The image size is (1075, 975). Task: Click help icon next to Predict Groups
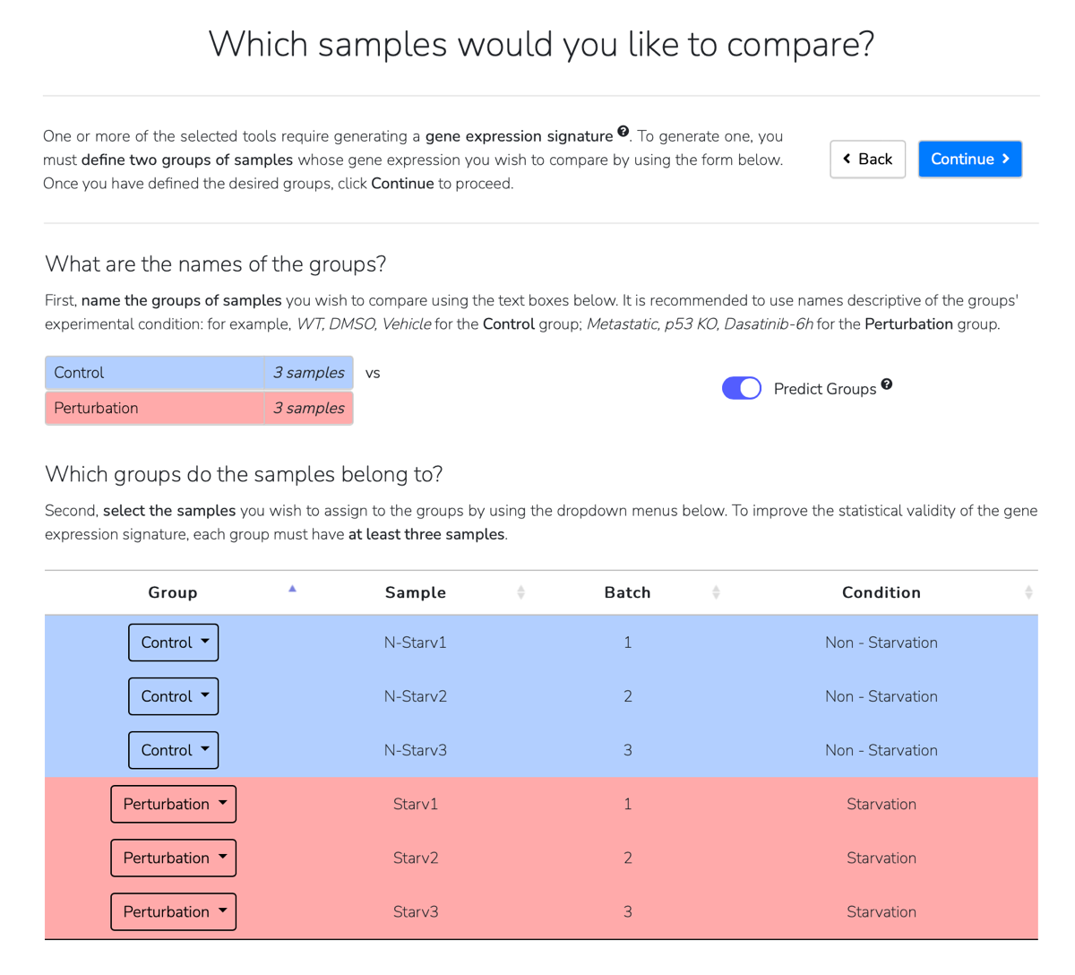886,384
